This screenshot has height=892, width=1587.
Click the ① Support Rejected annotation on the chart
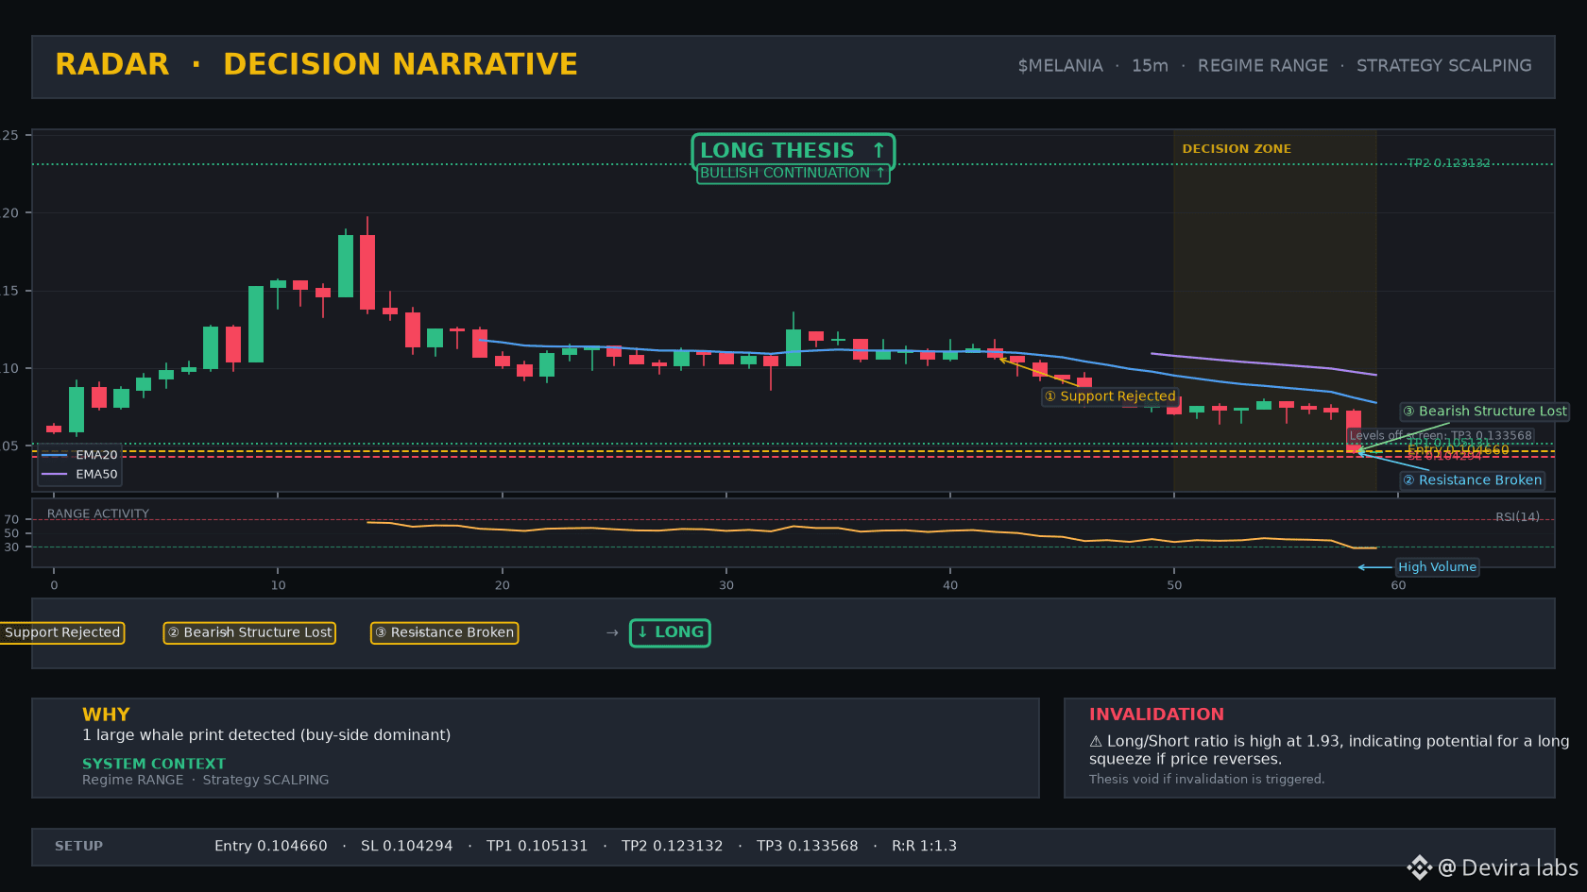coord(1110,396)
